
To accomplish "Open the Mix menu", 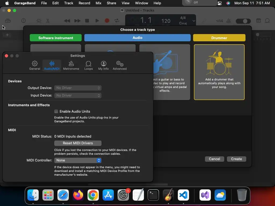I will [x=98, y=3].
